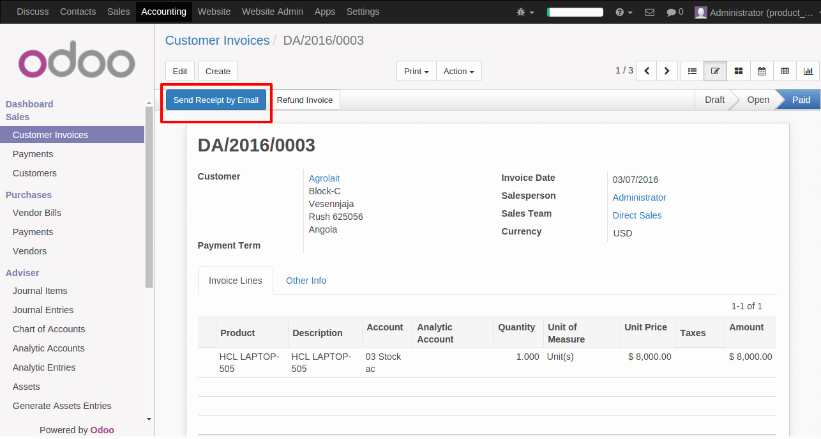821x439 pixels.
Task: Expand the Print dropdown
Action: tap(416, 71)
